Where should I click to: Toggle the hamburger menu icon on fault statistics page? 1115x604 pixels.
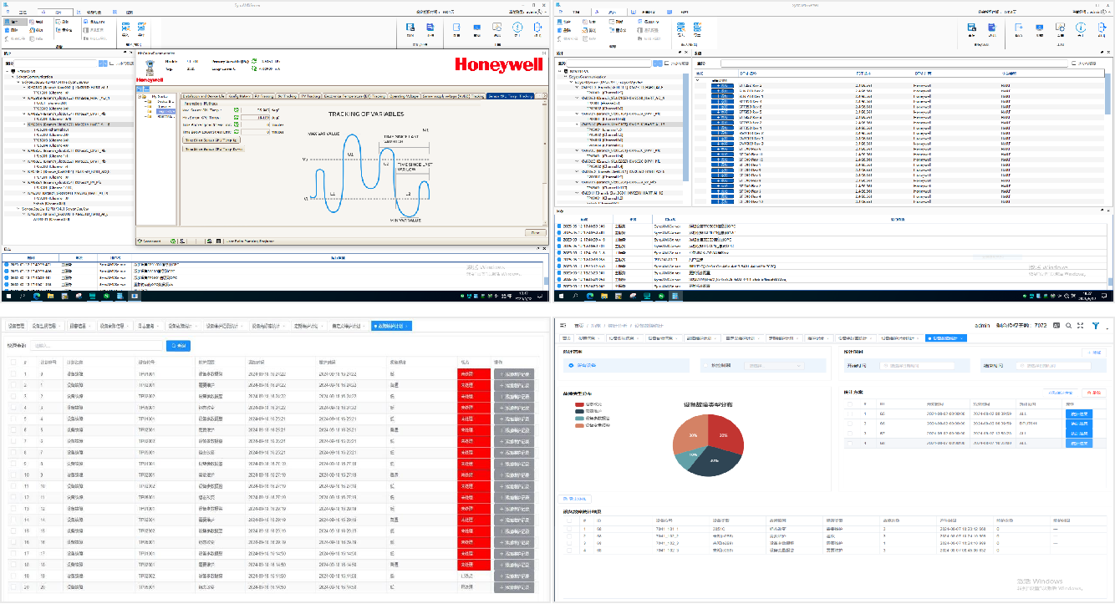(563, 324)
